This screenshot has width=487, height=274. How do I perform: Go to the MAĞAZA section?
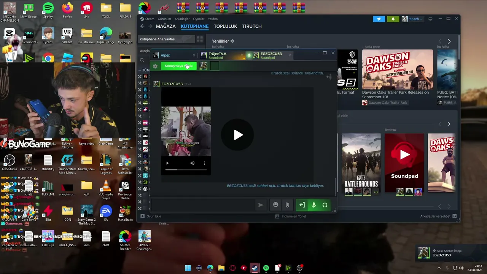coord(166,26)
